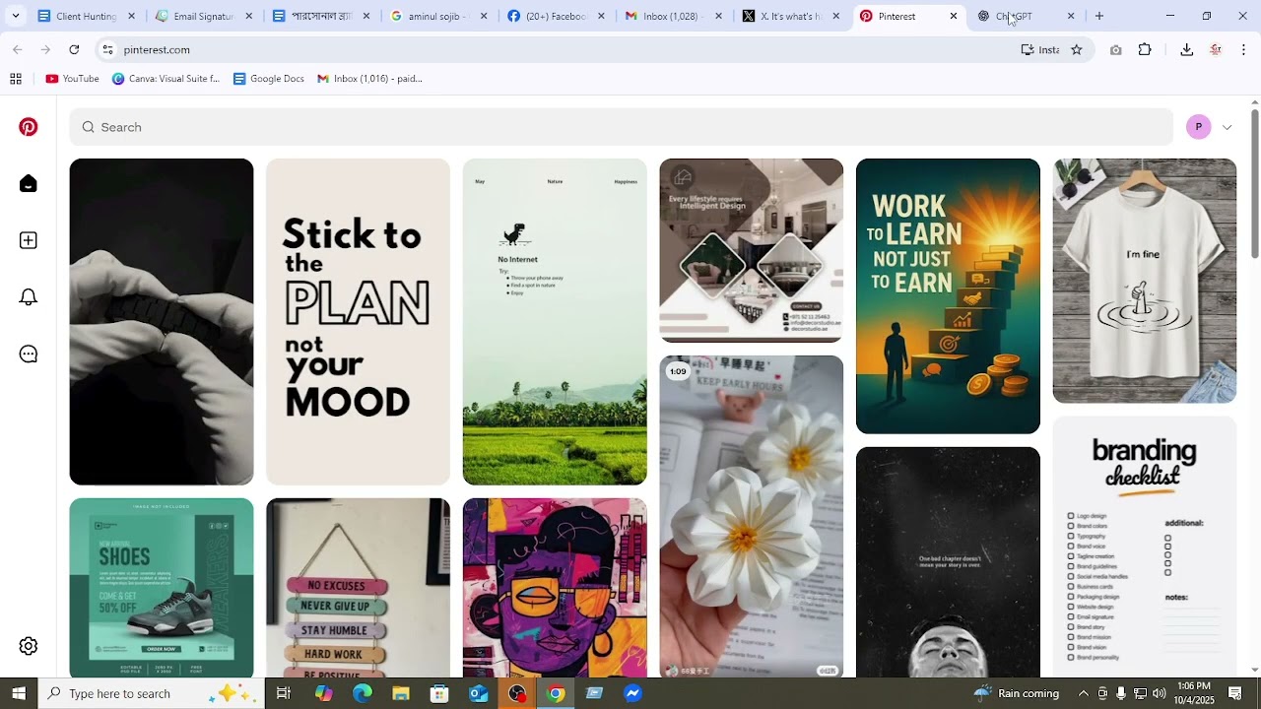Open the Messages chat icon in the sidebar

[29, 354]
